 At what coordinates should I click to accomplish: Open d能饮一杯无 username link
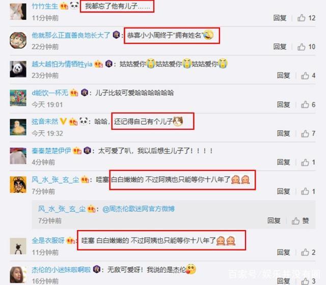point(50,93)
